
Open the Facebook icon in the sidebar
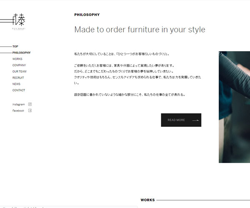30,111
